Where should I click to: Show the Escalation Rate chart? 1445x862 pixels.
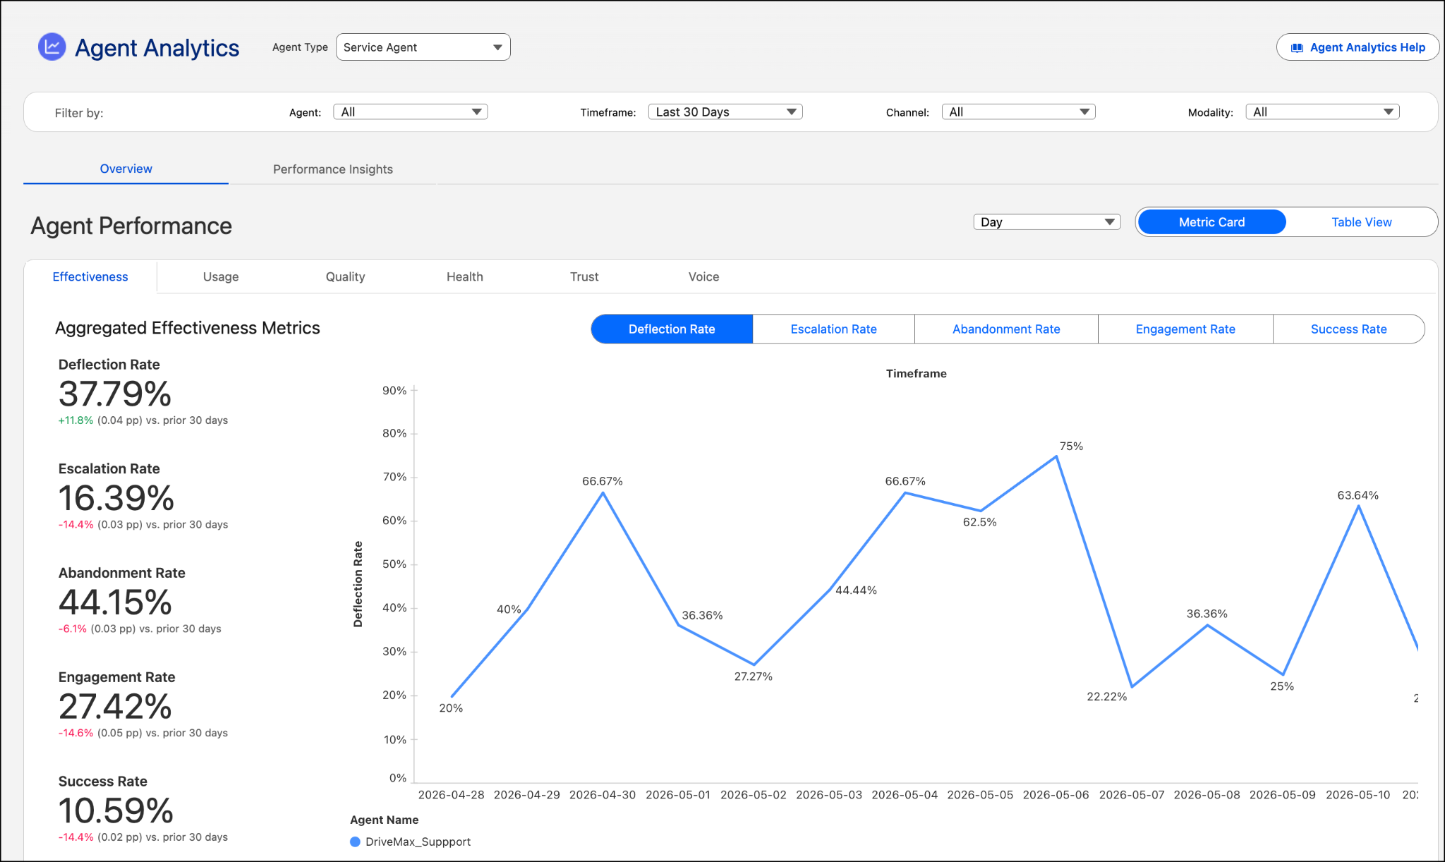833,329
